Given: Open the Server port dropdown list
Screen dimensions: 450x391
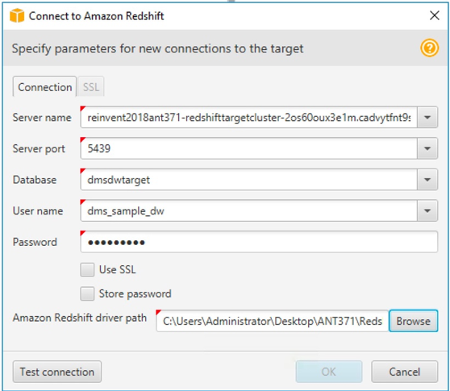Looking at the screenshot, I should pos(427,148).
